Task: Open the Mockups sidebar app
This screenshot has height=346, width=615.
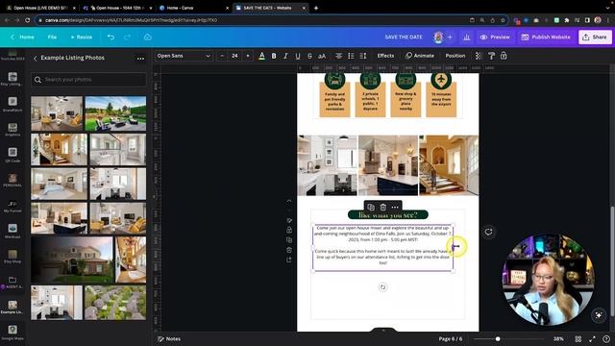Action: coord(12,231)
